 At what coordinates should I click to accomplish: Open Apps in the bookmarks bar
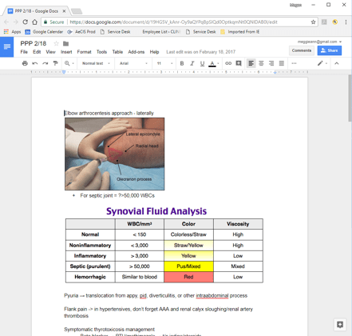click(13, 32)
